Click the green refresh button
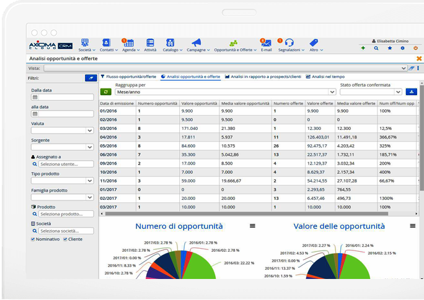This screenshot has height=300, width=424. click(x=105, y=92)
